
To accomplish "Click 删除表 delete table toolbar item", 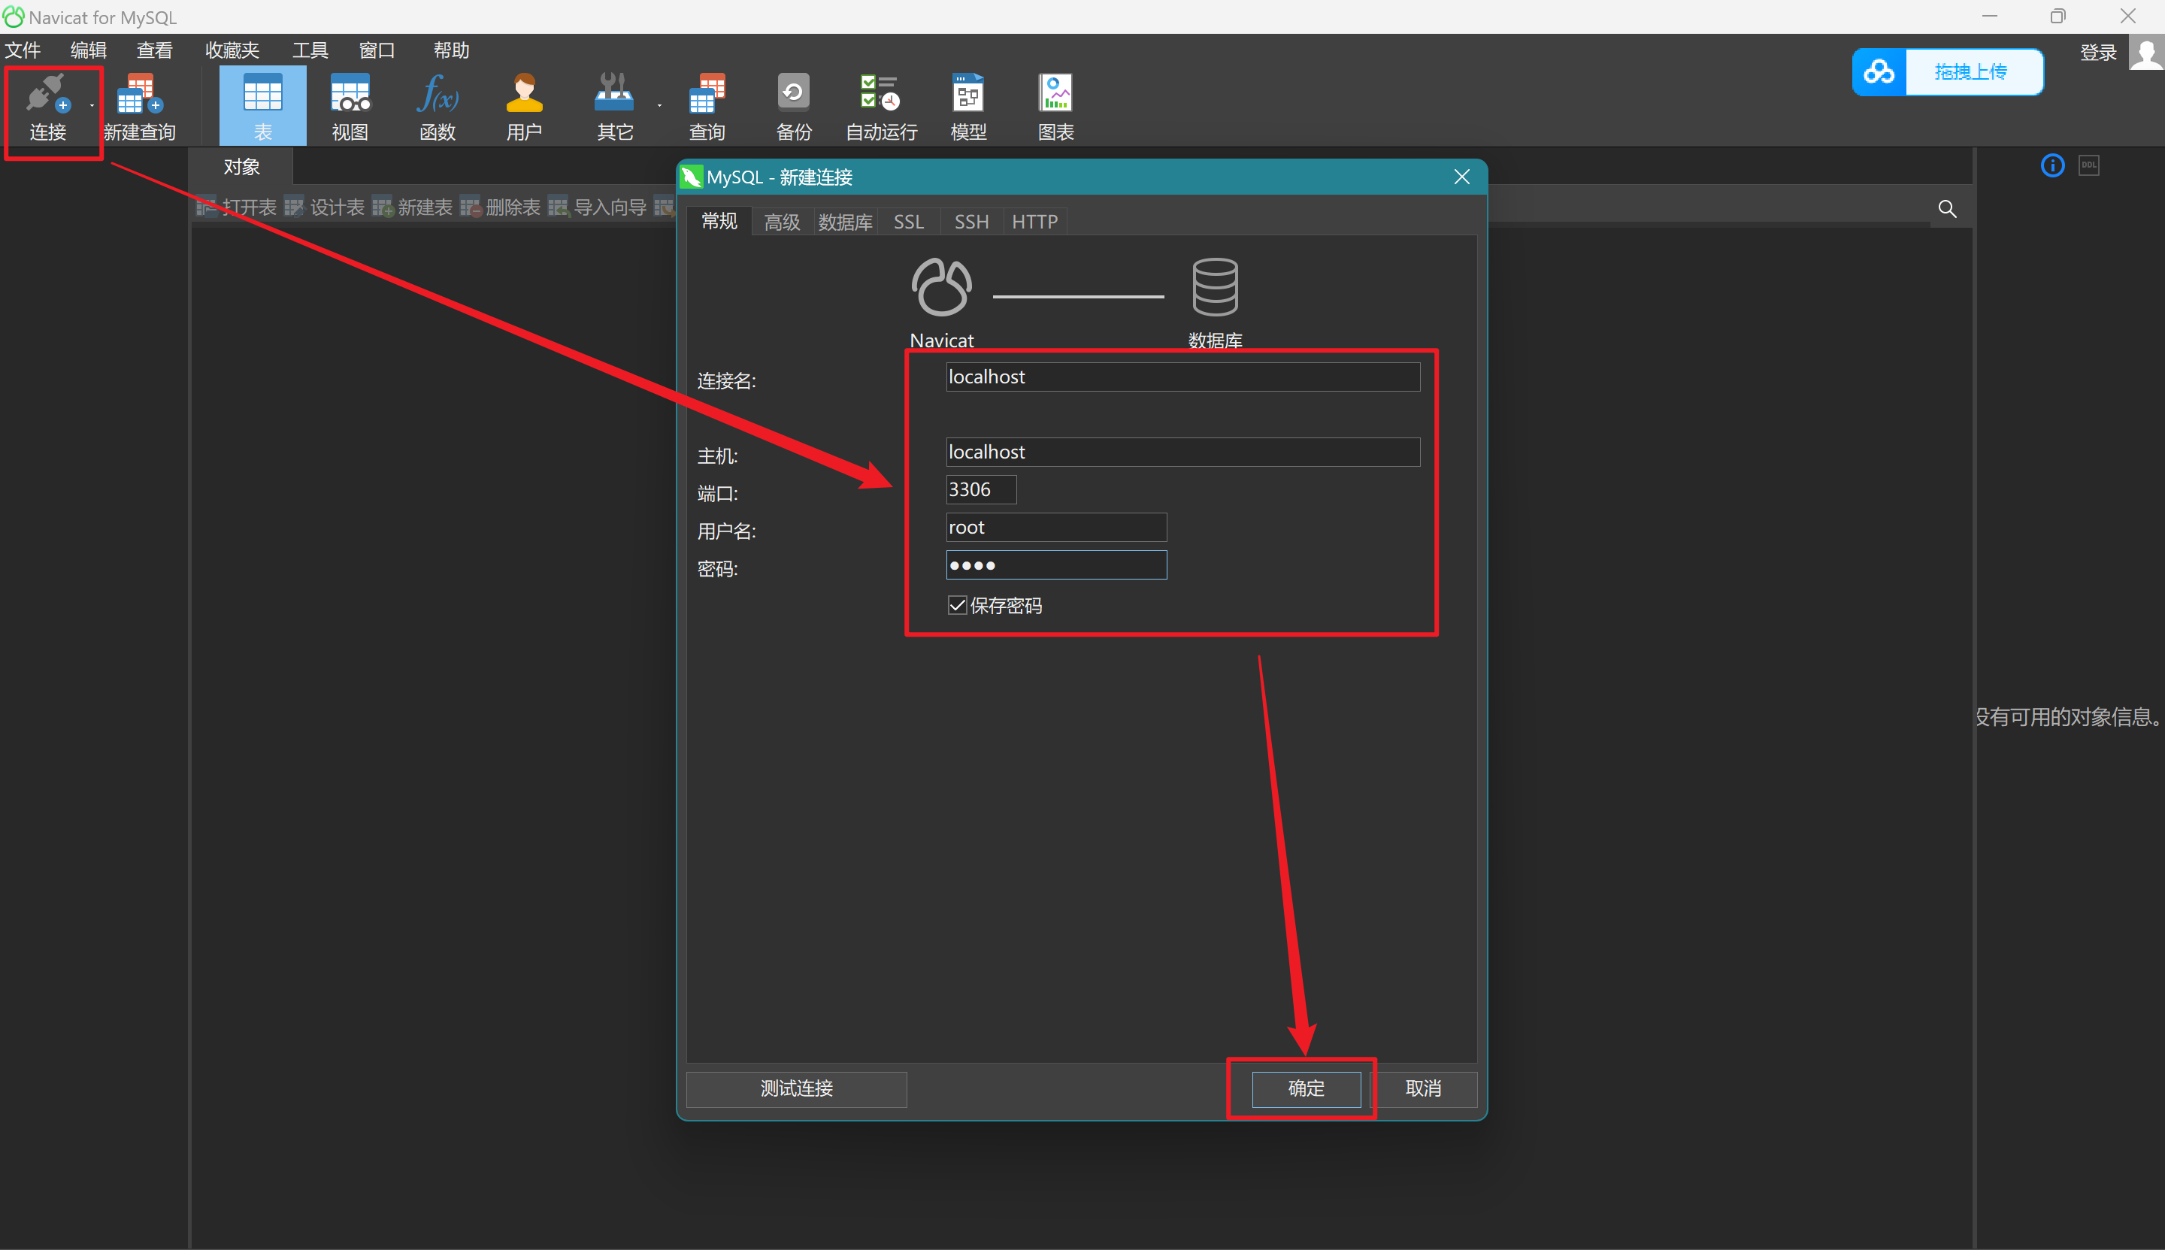I will [500, 207].
